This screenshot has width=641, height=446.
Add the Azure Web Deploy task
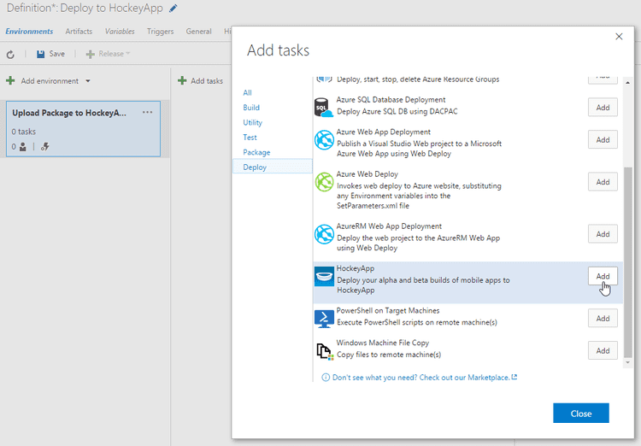tap(603, 182)
